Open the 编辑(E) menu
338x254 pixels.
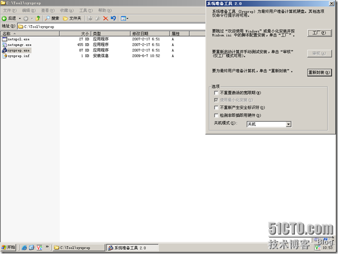29,10
